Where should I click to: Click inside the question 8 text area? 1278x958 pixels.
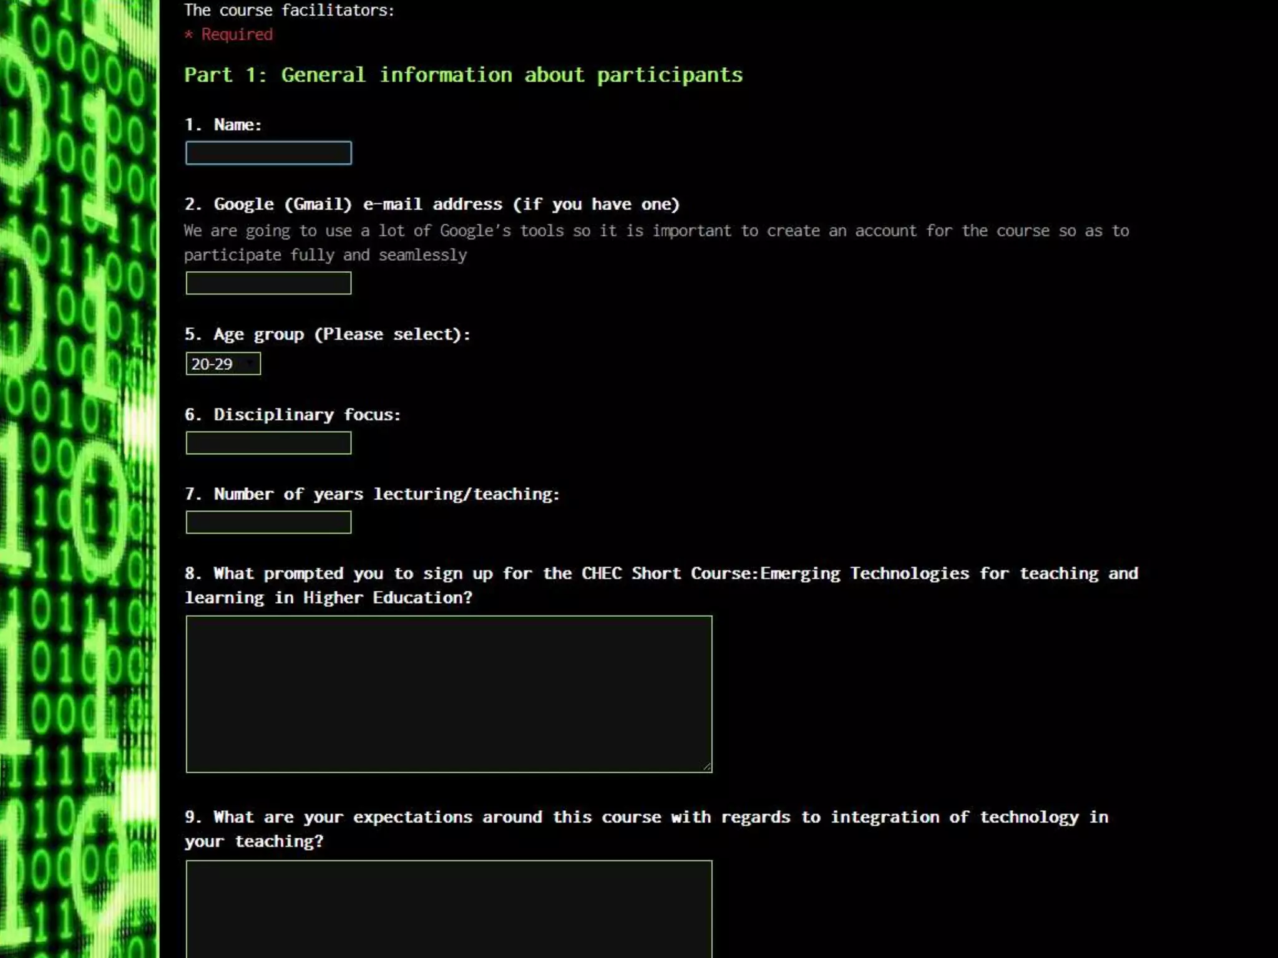point(448,694)
